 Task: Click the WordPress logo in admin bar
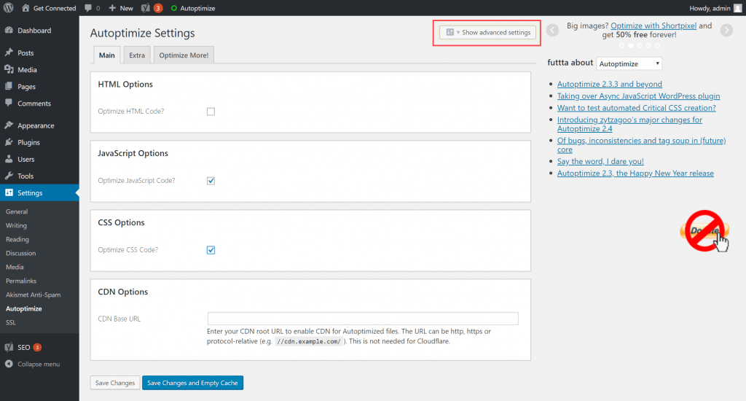(x=9, y=8)
